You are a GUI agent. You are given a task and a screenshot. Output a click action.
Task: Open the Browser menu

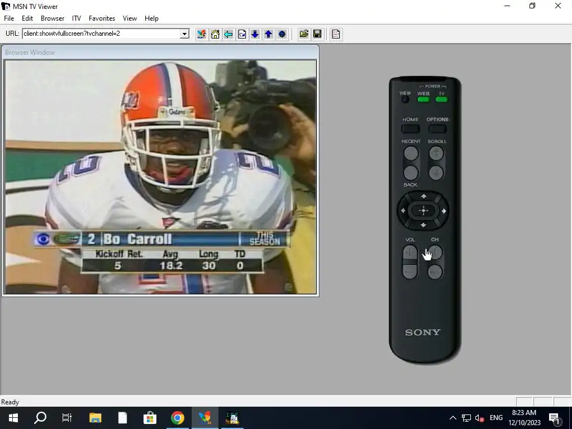coord(53,18)
